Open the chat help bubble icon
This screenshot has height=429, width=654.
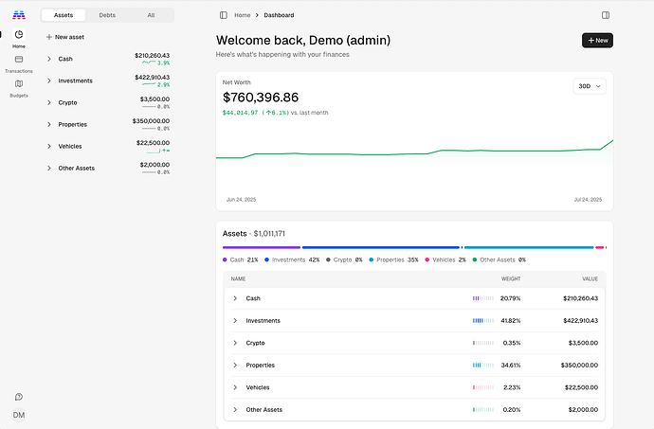point(19,397)
